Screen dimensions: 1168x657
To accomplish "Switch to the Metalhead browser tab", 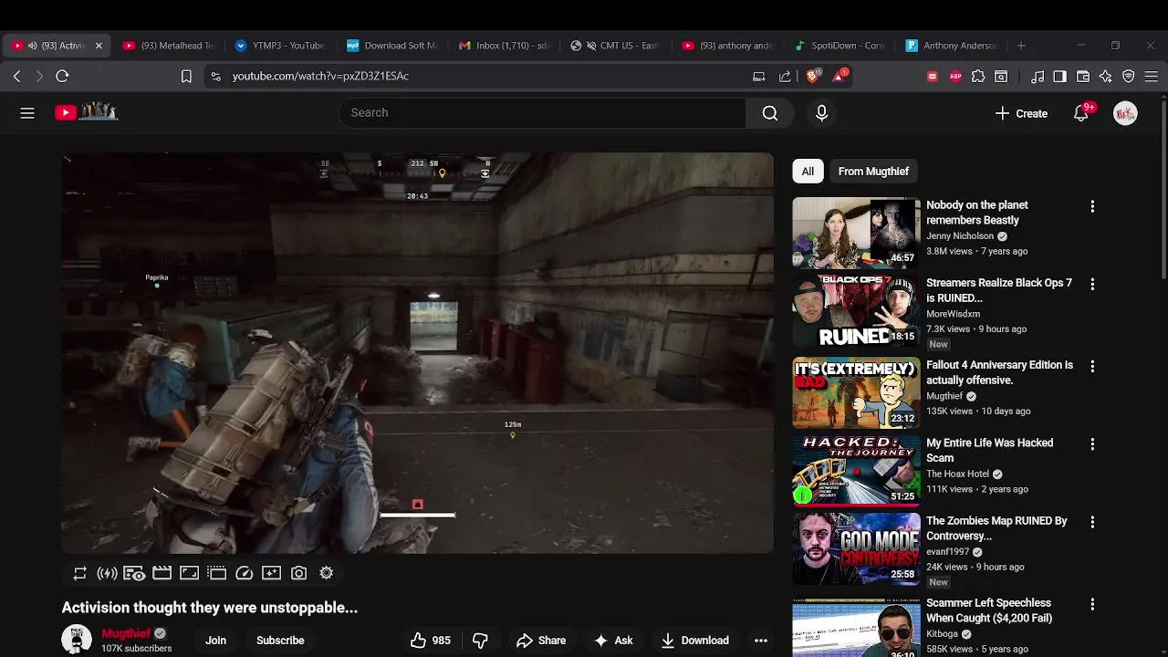I will point(169,46).
